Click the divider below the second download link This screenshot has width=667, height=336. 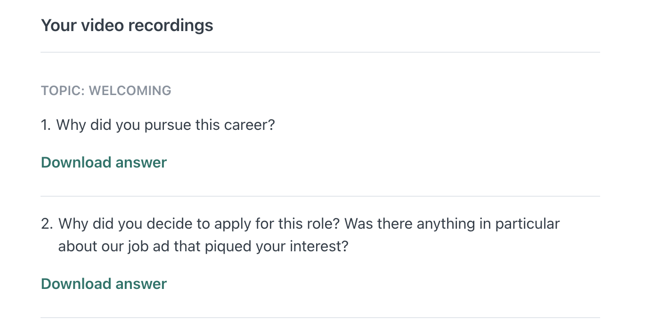click(x=320, y=318)
